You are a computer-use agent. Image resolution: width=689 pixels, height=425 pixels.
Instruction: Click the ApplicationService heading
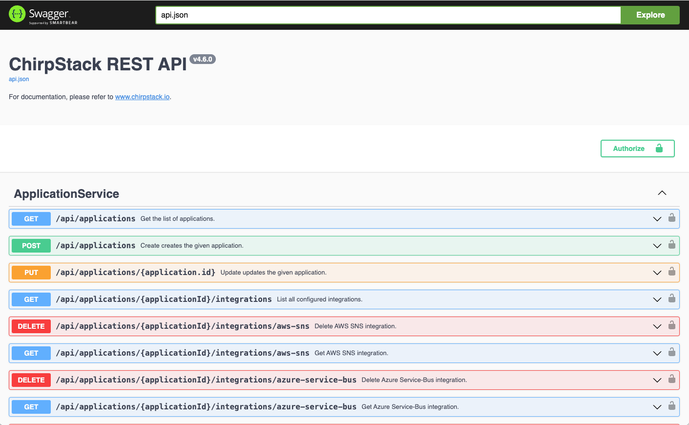66,194
